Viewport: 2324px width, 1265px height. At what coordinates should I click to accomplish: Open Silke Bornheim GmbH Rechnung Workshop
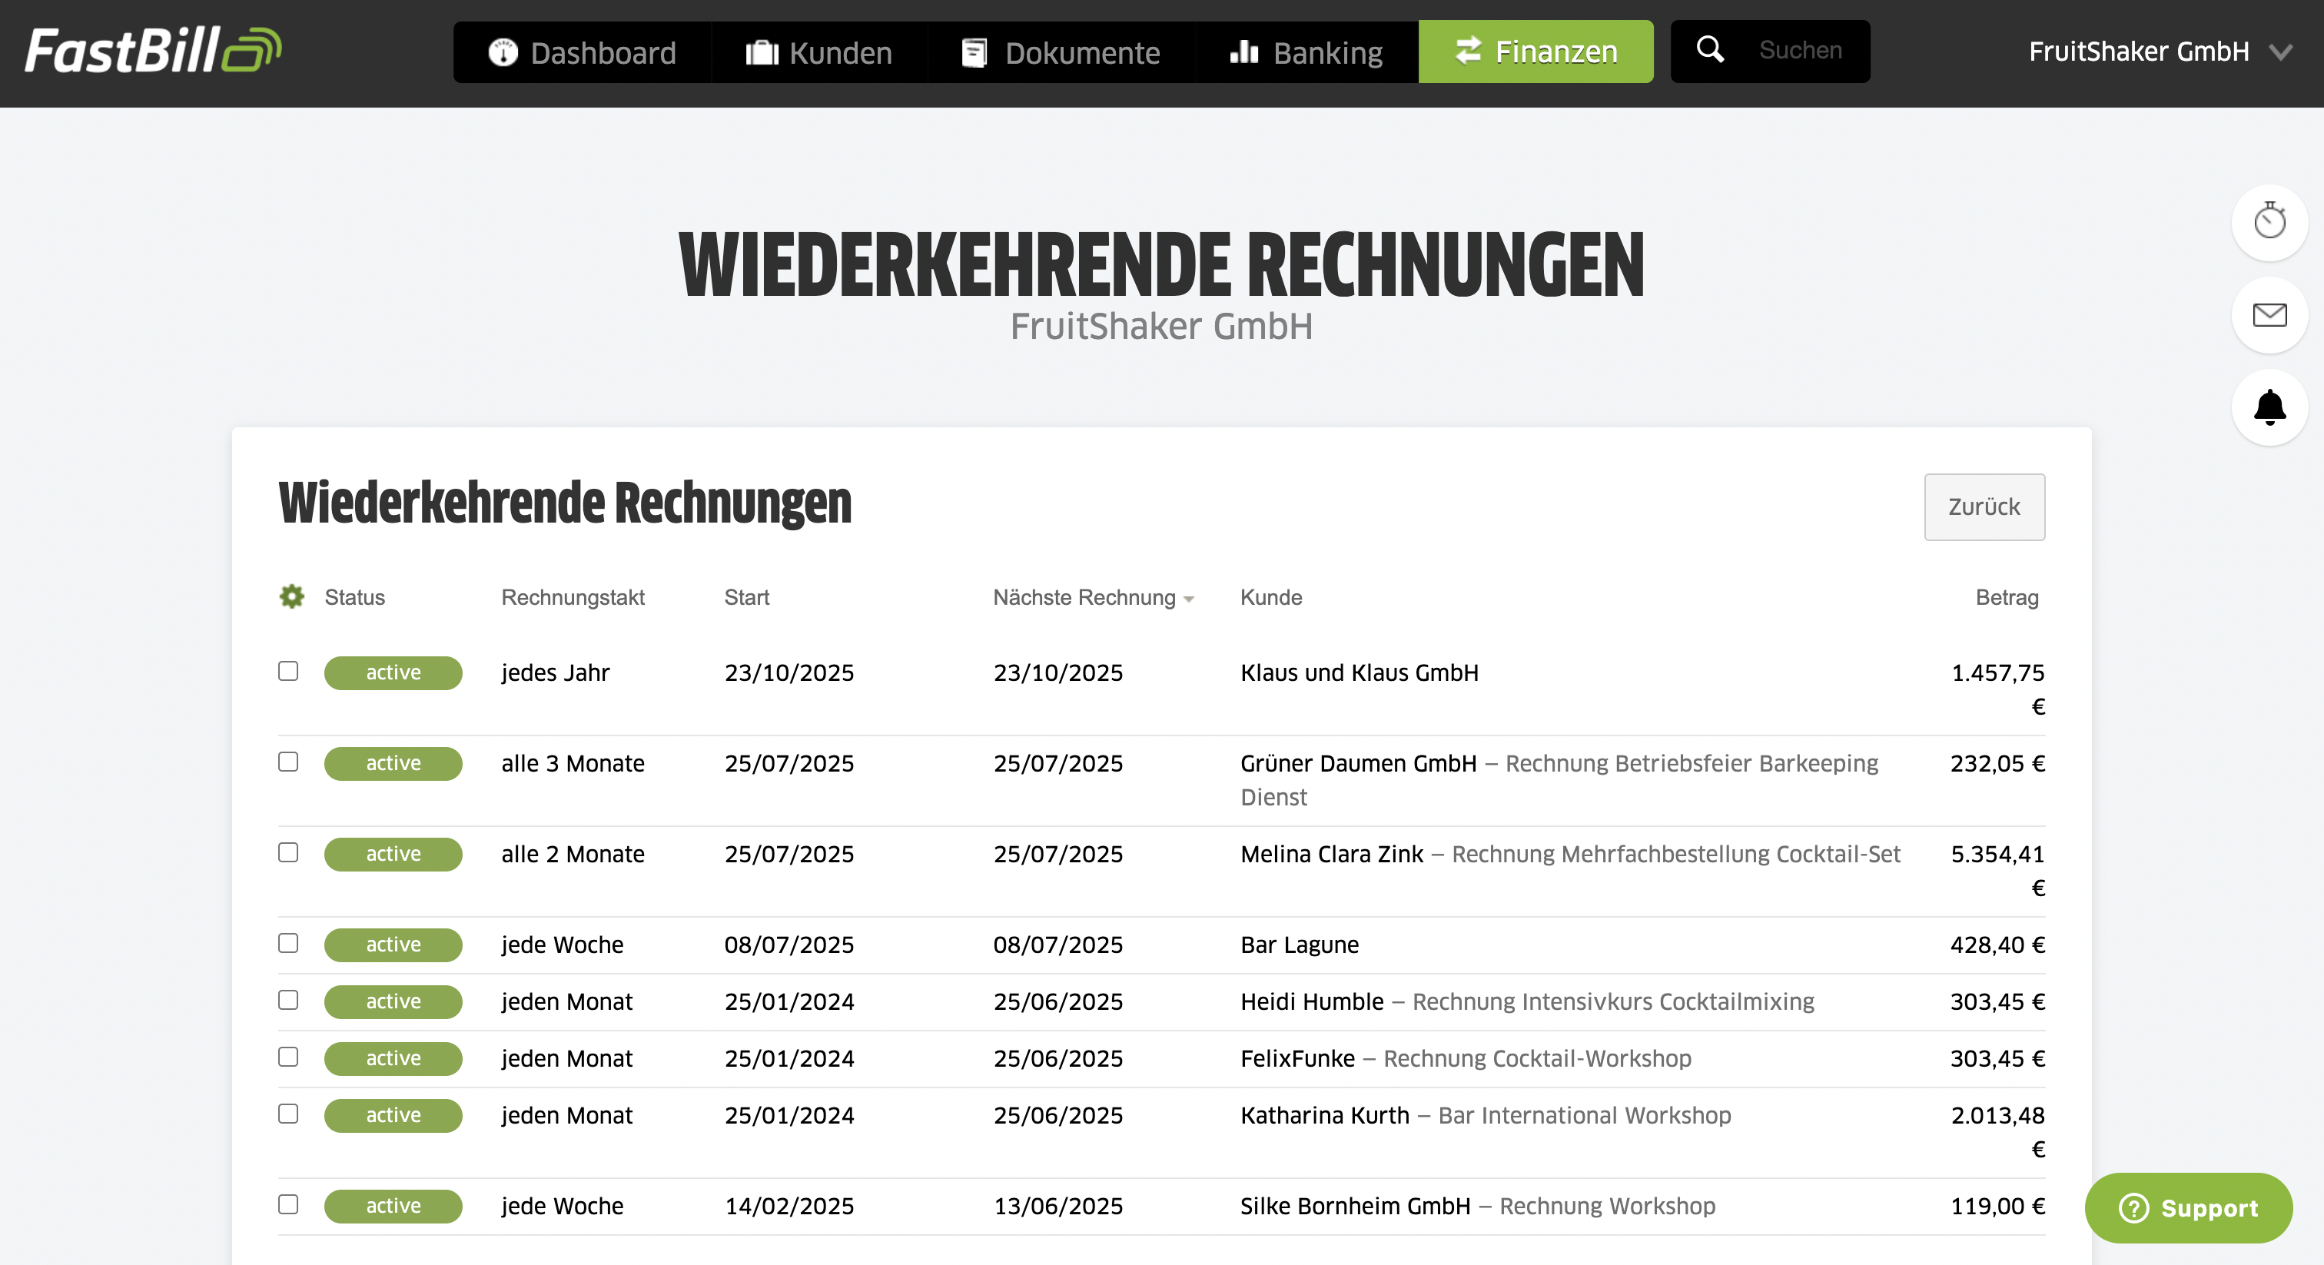1477,1207
